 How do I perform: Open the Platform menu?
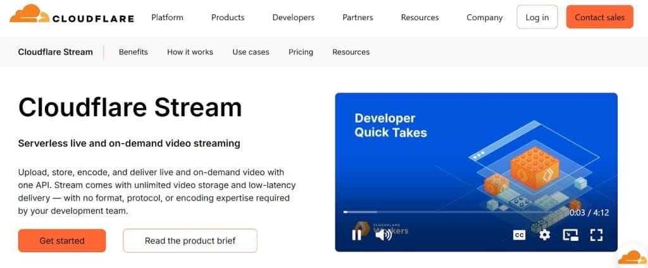(167, 17)
